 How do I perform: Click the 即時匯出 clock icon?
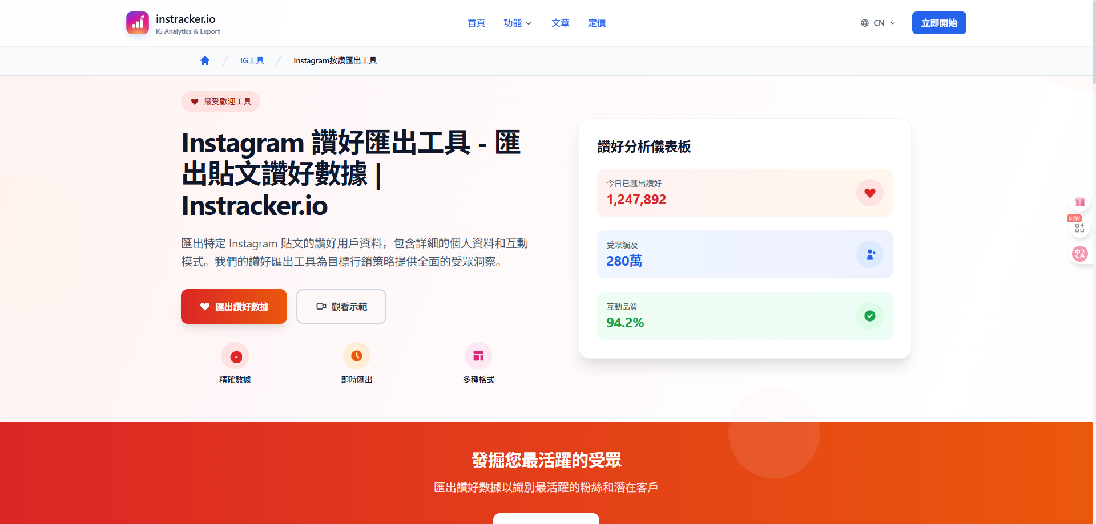(357, 356)
